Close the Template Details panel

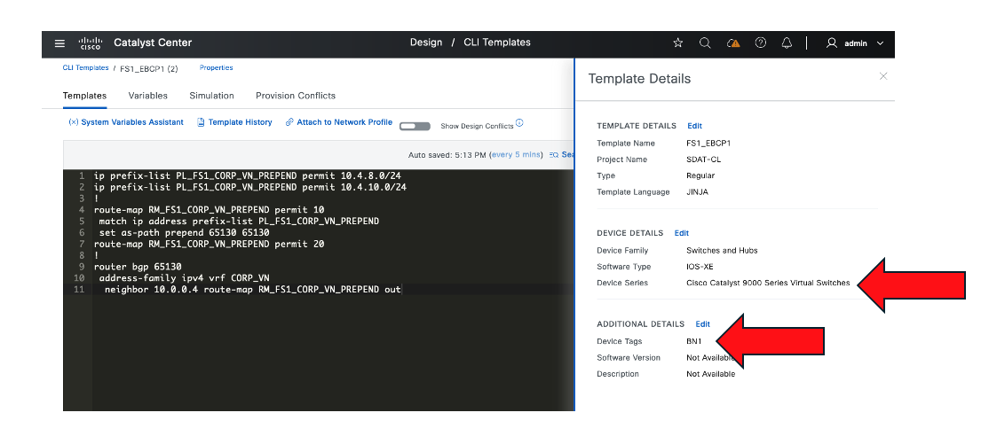click(x=882, y=77)
